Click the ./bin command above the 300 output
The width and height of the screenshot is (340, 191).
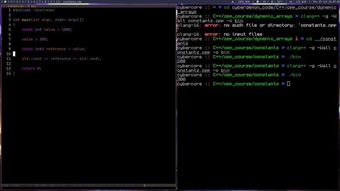click(294, 75)
